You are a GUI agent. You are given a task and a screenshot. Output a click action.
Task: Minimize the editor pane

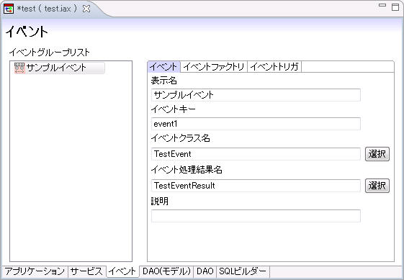click(x=382, y=5)
